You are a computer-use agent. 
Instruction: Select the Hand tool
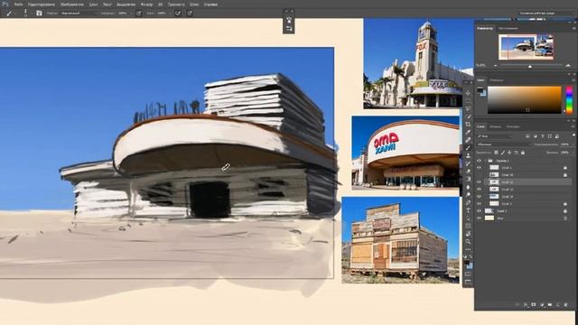[468, 233]
